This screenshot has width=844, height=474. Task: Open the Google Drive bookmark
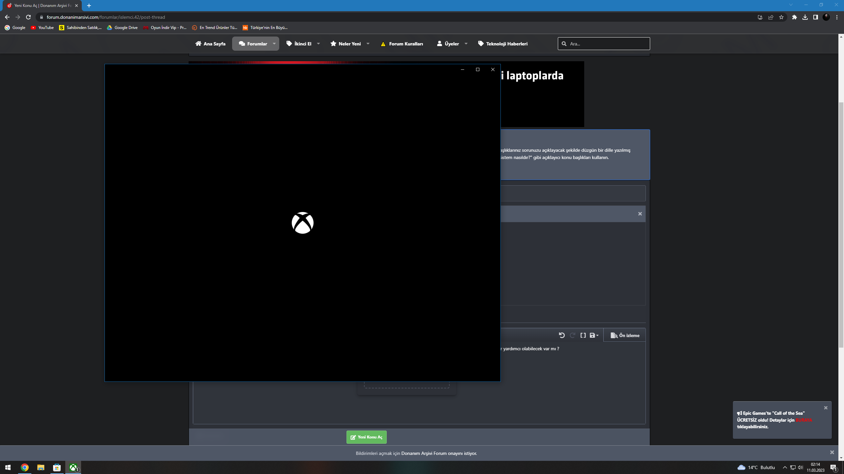tap(122, 28)
